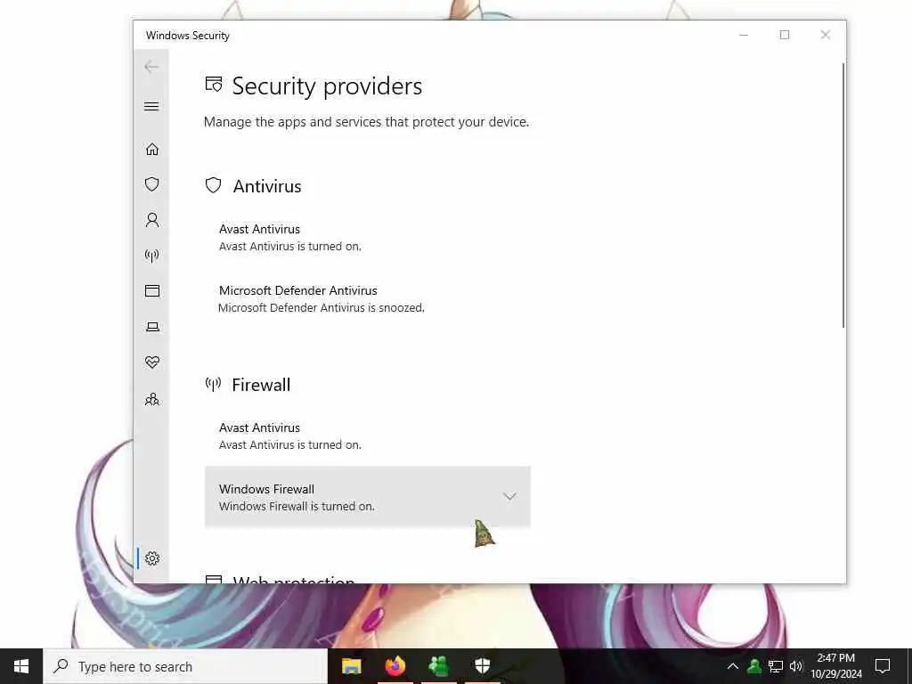Open Virus & threat protection shield icon

(151, 184)
